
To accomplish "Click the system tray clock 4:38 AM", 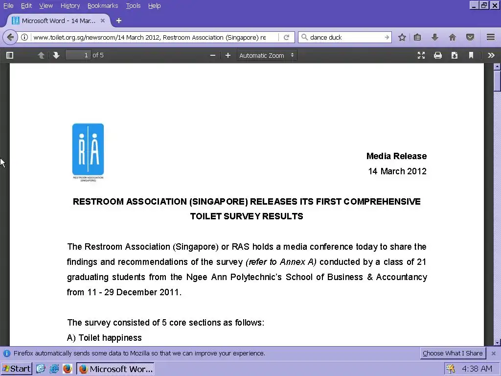I will coord(477,369).
